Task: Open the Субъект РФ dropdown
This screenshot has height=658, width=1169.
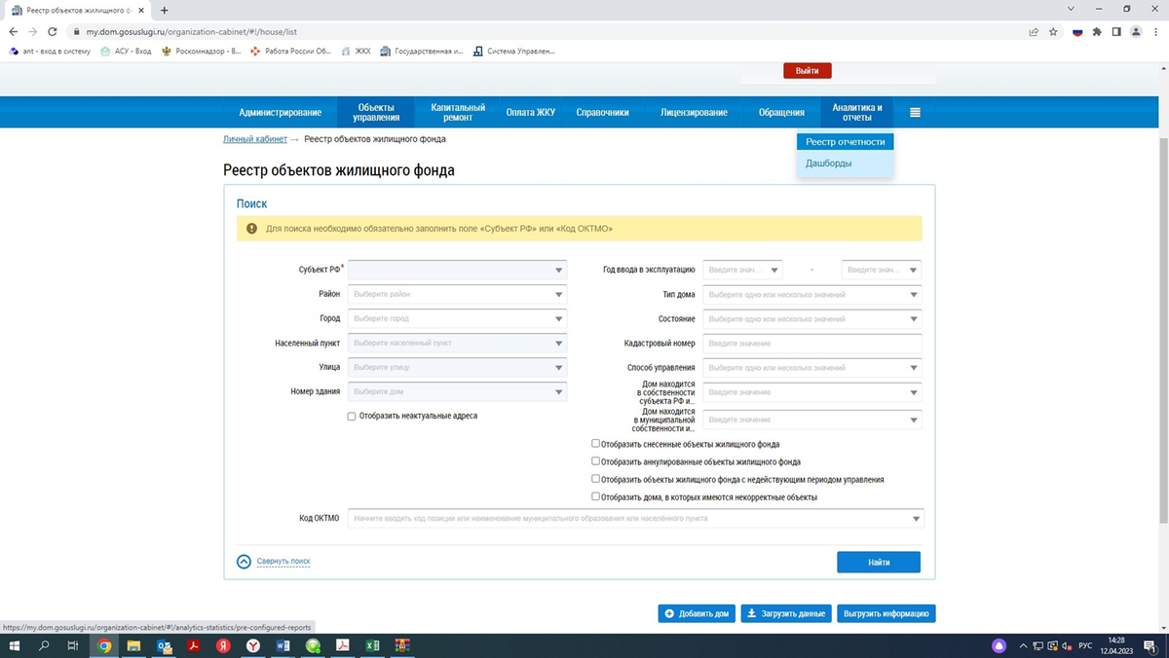Action: pyautogui.click(x=457, y=270)
